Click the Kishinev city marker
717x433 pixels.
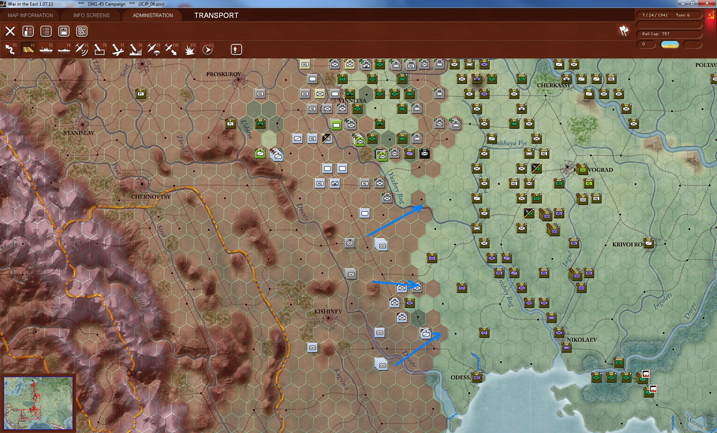(x=328, y=318)
